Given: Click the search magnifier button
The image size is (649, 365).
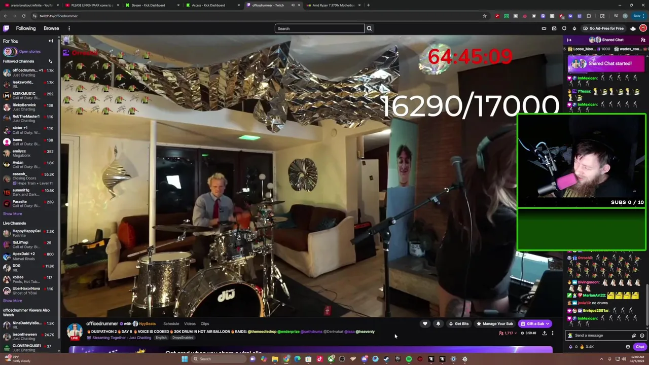Looking at the screenshot, I should point(369,28).
